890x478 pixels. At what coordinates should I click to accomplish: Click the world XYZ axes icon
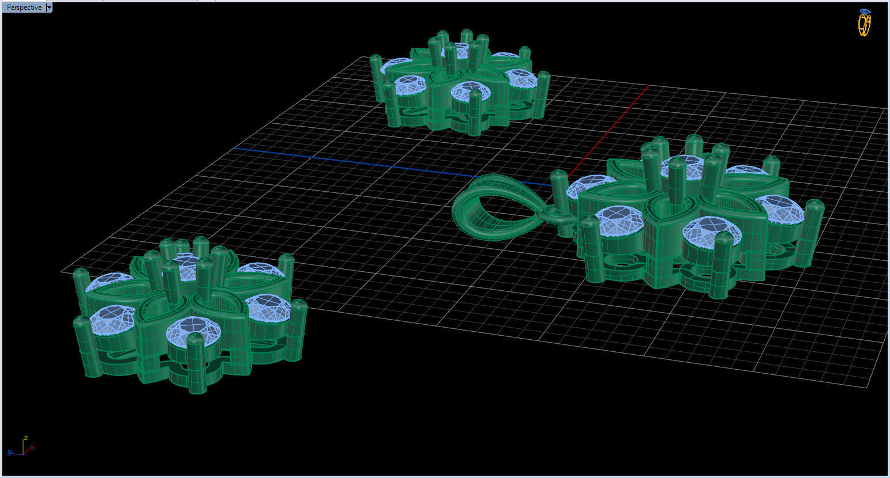(21, 446)
